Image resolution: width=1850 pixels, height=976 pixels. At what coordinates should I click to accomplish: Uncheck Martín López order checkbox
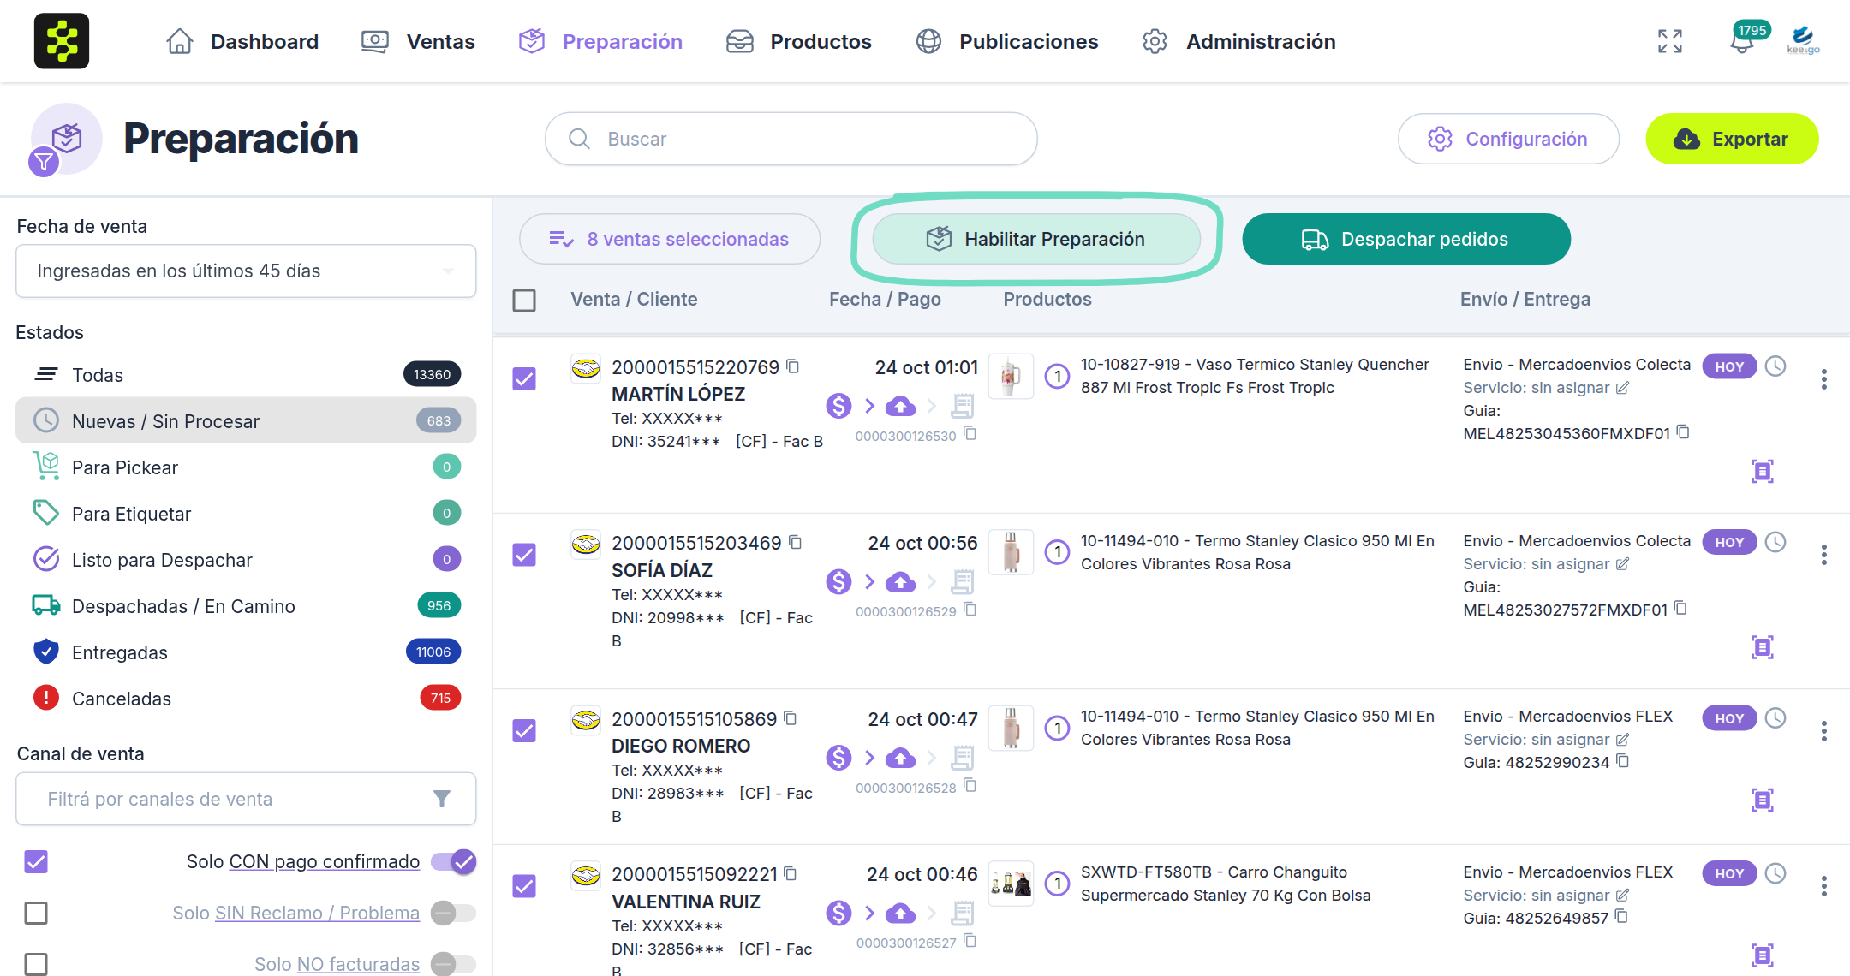[524, 379]
